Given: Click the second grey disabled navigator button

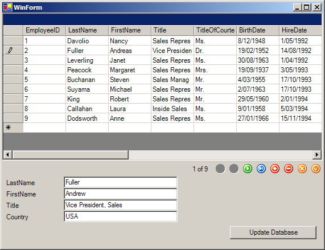Looking at the screenshot, I should coord(234,169).
